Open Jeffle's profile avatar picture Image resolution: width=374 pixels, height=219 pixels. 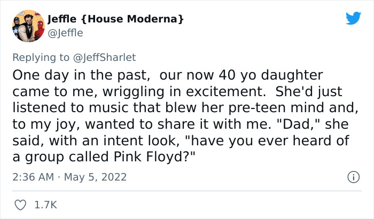[x=28, y=25]
